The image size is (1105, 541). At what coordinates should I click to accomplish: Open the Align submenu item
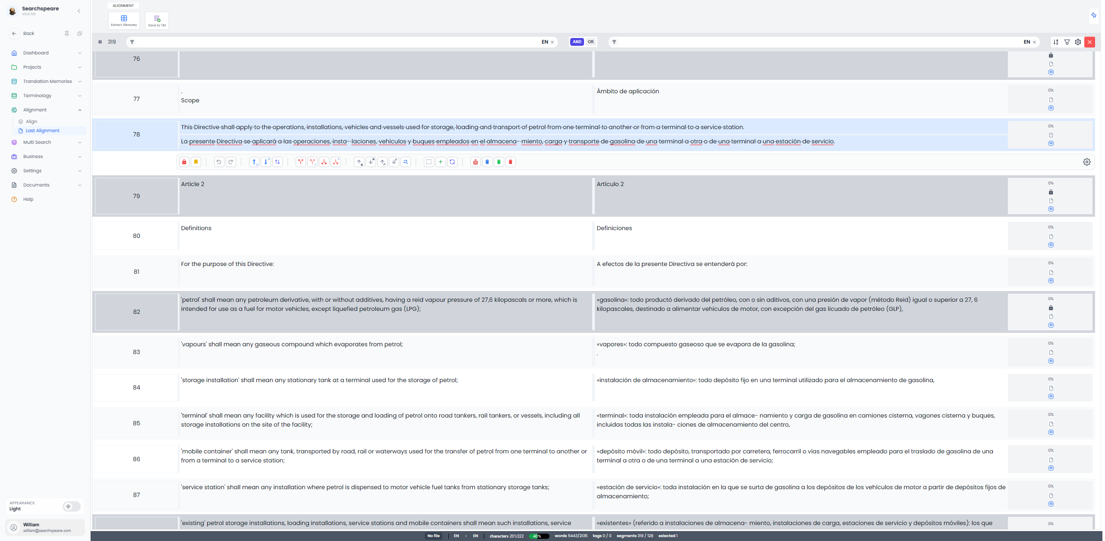[x=32, y=121]
